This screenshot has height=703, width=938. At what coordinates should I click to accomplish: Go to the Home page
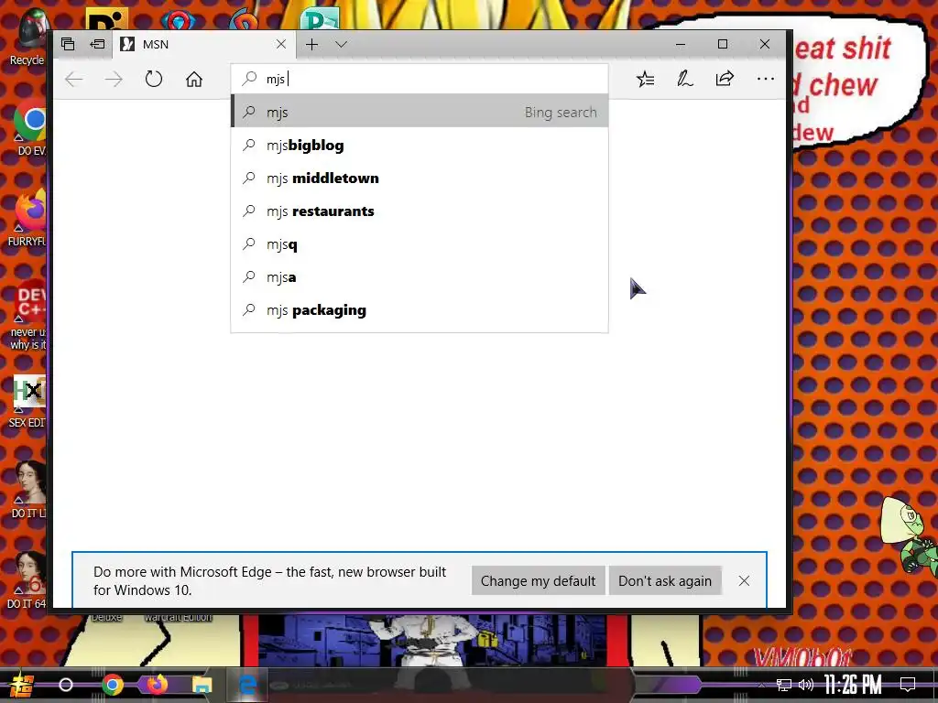194,79
